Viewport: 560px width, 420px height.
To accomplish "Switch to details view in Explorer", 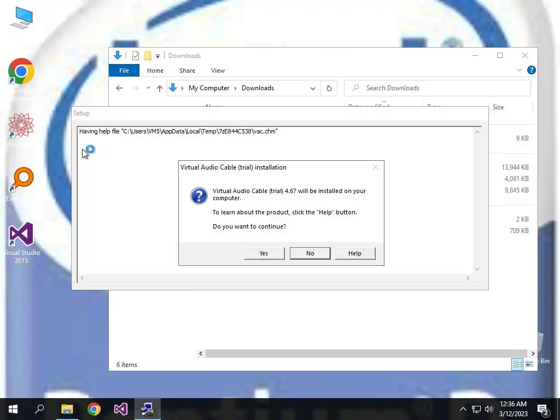I will coord(517,364).
